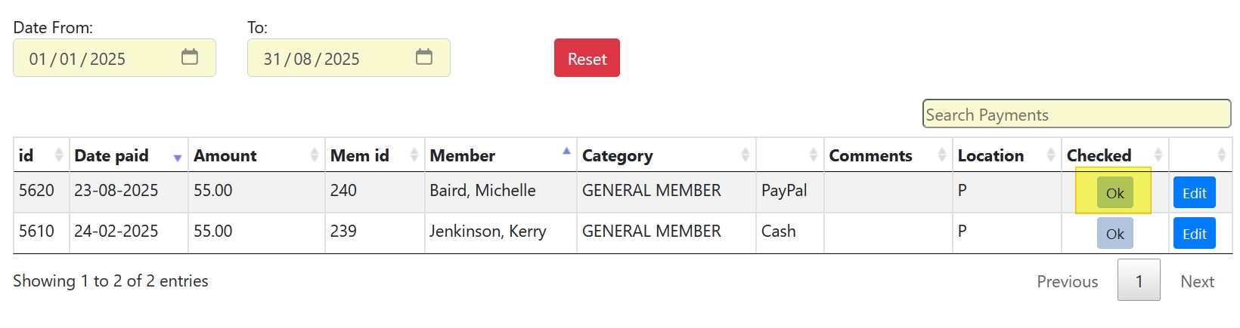The width and height of the screenshot is (1240, 328).
Task: Sort by the Comments column header
Action: coord(887,155)
